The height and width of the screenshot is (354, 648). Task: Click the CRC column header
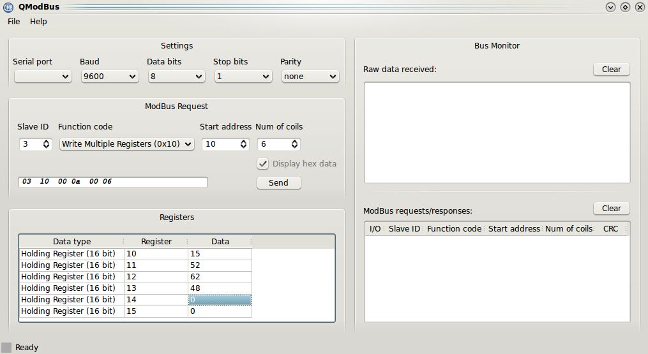610,229
